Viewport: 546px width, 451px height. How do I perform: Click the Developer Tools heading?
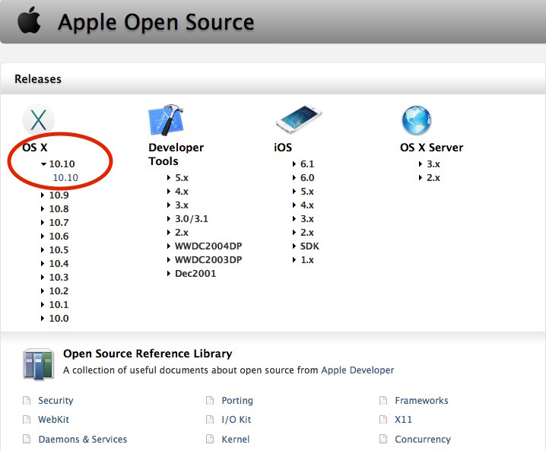point(176,154)
